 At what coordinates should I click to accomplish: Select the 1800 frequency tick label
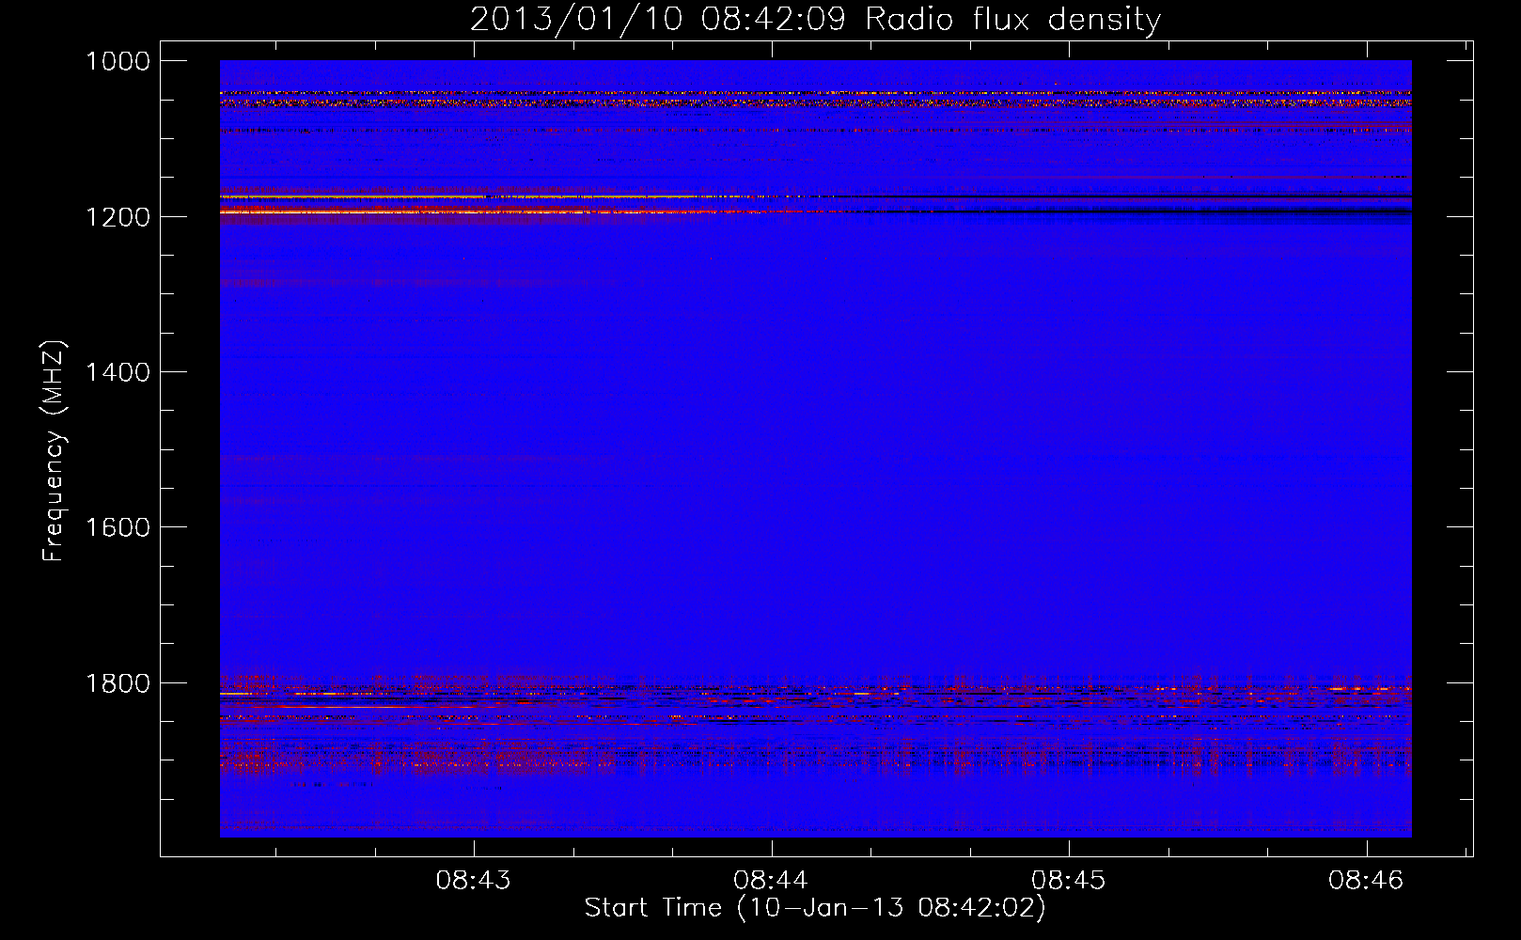click(x=118, y=683)
